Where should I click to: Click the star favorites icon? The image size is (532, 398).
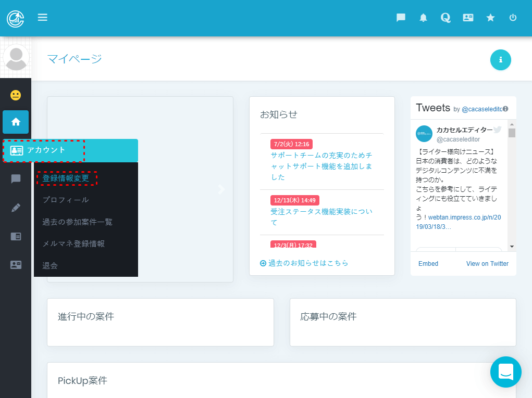click(x=490, y=18)
